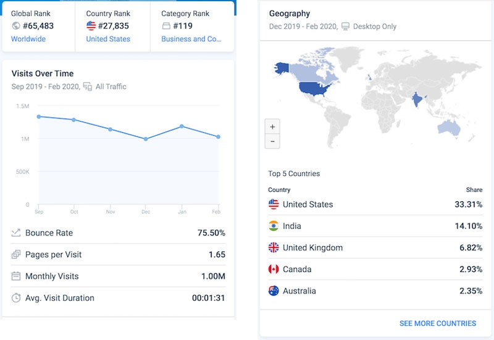Open the United States country rank link
494x340 pixels.
tap(108, 39)
